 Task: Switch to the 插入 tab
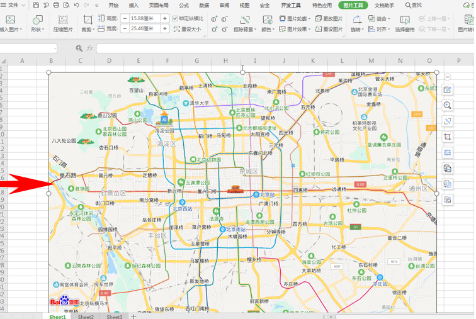point(133,5)
